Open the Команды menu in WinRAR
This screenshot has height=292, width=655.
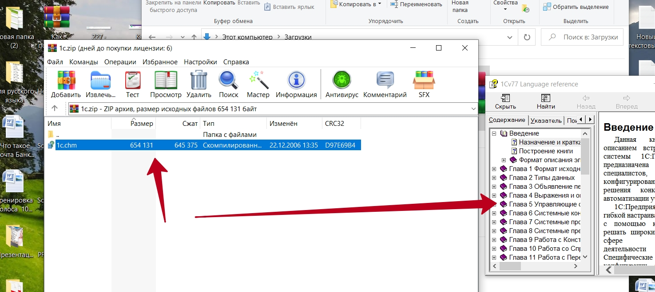pos(83,62)
